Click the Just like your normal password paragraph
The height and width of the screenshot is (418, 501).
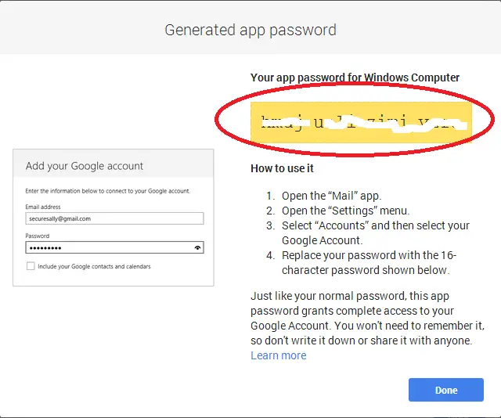tap(367, 319)
